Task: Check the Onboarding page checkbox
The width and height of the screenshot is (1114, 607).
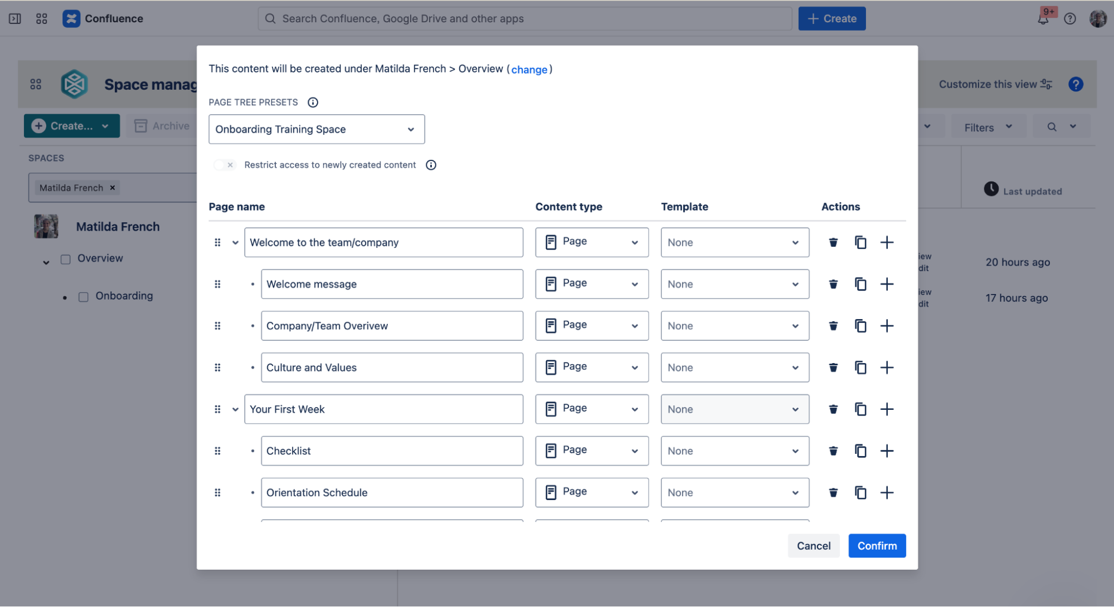Action: pyautogui.click(x=84, y=297)
